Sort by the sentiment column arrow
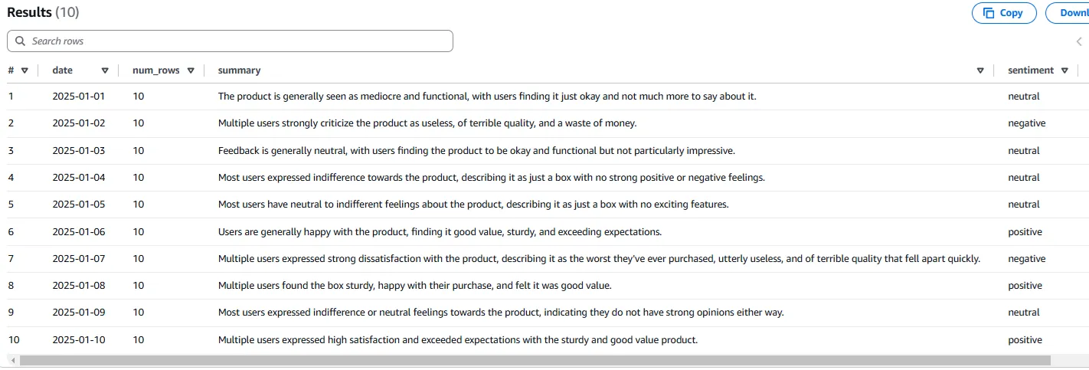 coord(1064,70)
